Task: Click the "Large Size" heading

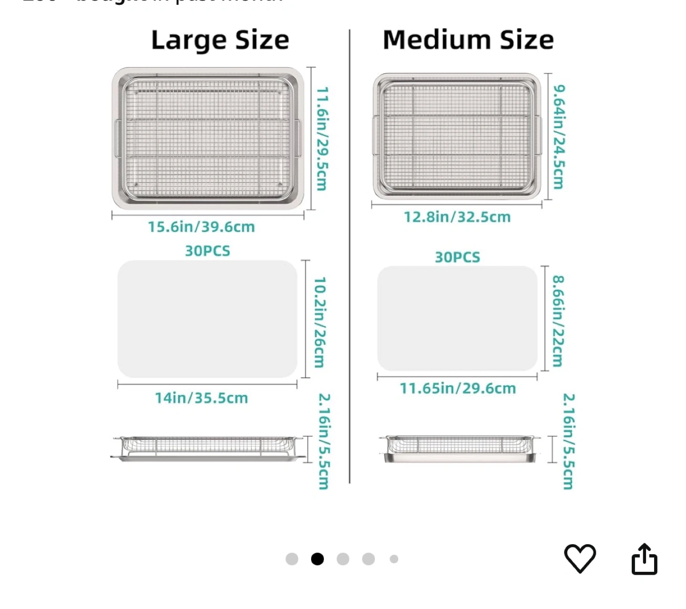Action: click(220, 40)
